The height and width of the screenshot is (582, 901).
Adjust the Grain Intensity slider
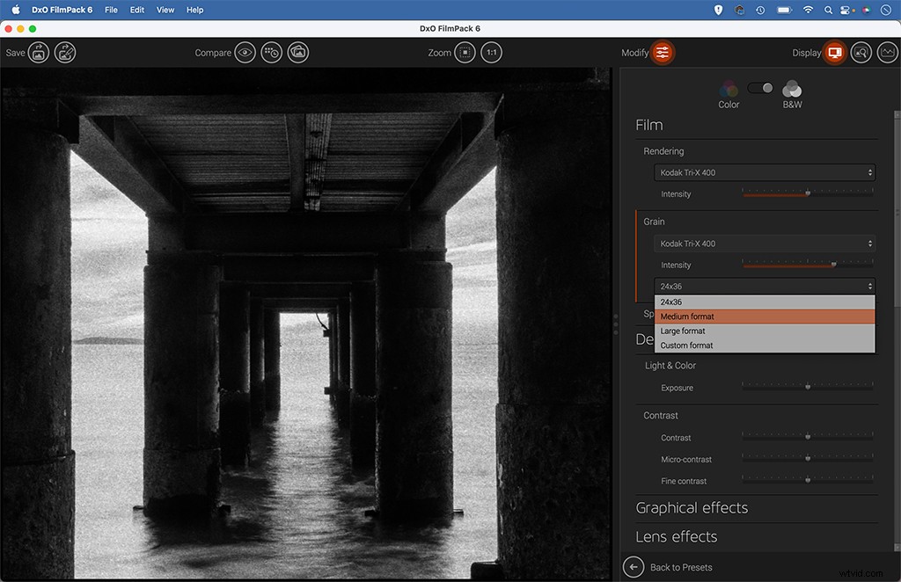click(x=834, y=263)
